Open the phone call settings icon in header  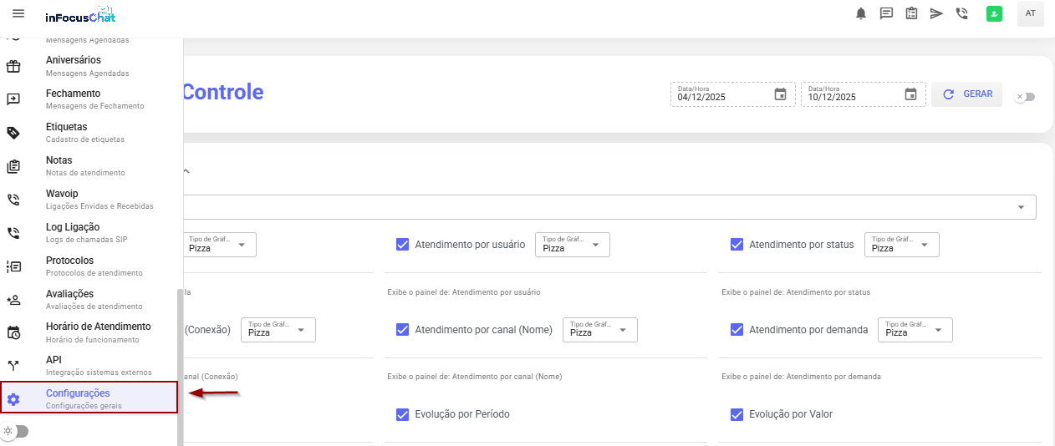(961, 13)
